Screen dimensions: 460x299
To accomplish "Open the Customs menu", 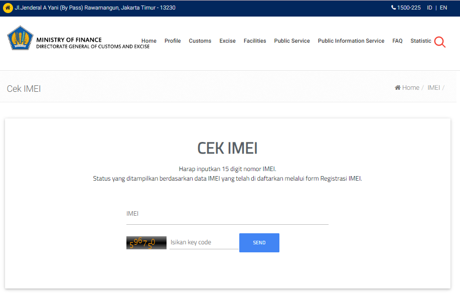I will pyautogui.click(x=200, y=41).
